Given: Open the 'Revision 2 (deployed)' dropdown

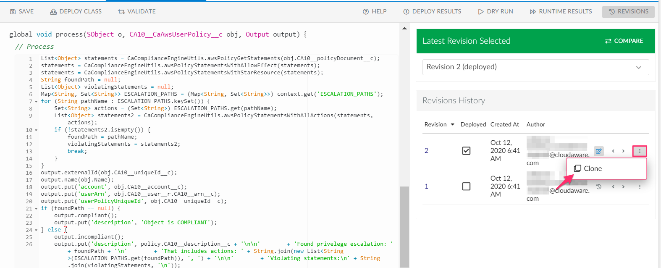Looking at the screenshot, I should point(535,67).
